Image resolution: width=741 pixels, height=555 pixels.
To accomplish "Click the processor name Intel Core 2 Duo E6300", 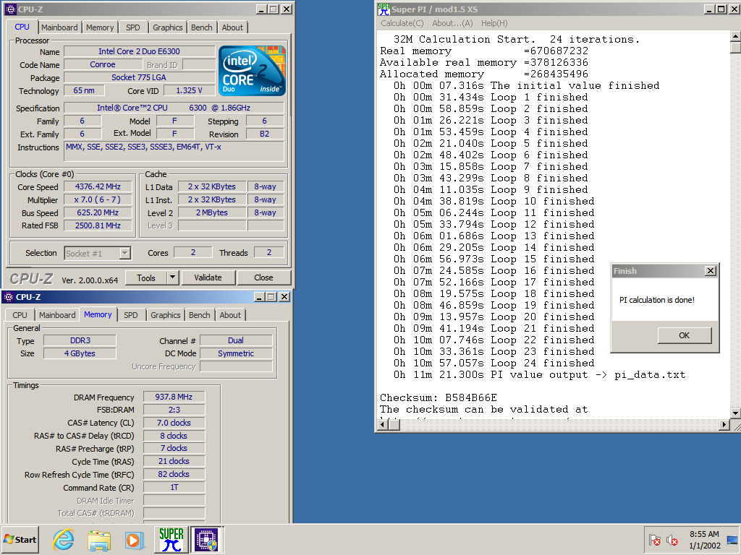I will click(140, 51).
